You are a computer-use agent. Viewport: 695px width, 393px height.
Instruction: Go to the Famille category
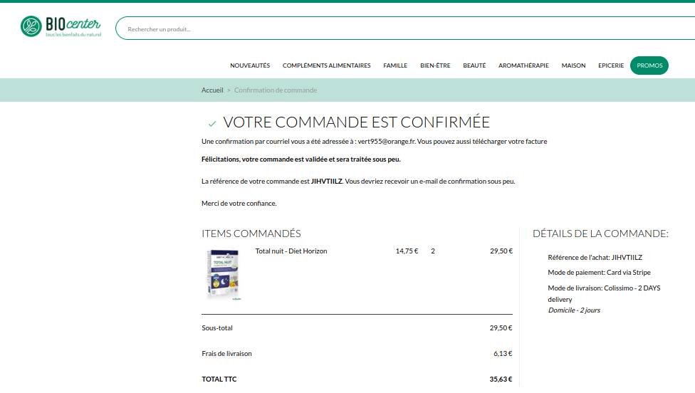[395, 65]
